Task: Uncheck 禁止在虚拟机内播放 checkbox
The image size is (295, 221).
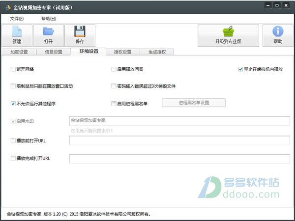Action: pos(240,69)
